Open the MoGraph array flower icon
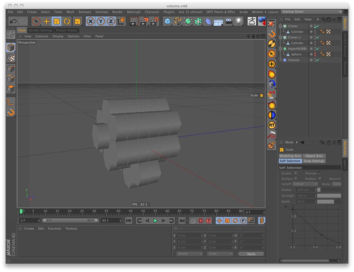Screen dimensions: 354x272 [x=198, y=21]
